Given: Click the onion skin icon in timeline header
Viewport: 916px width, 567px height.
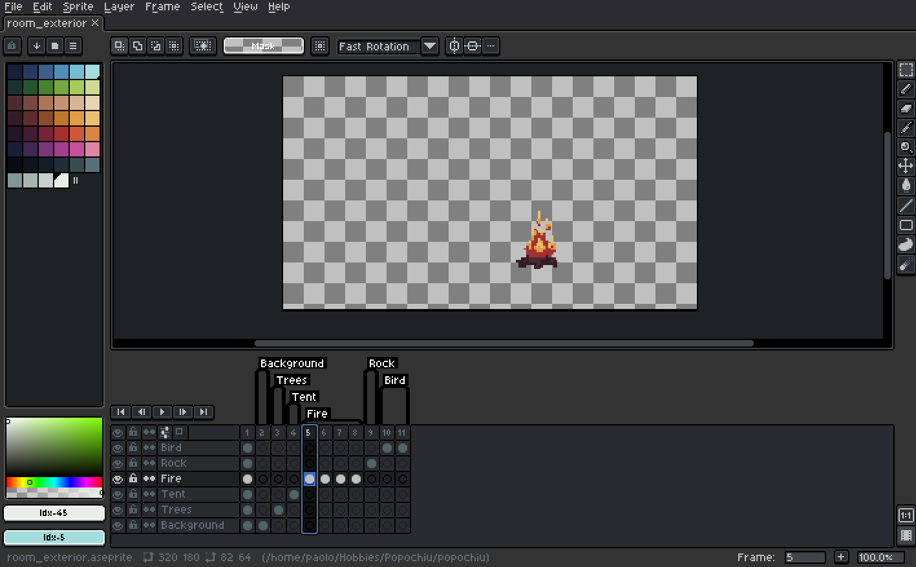Looking at the screenshot, I should click(165, 432).
